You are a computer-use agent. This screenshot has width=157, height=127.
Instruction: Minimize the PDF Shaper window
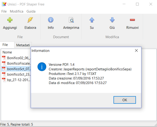[124, 4]
